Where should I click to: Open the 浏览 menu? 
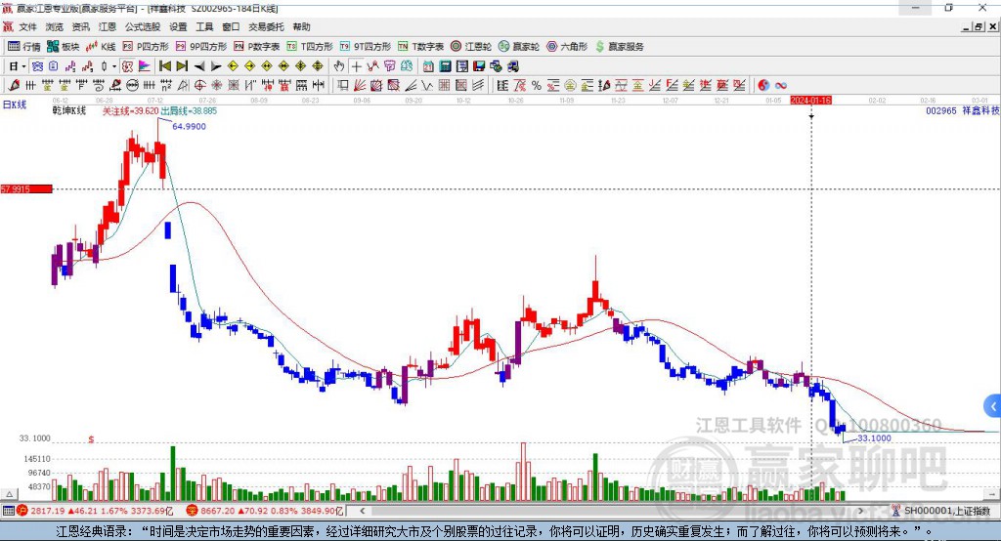(55, 26)
